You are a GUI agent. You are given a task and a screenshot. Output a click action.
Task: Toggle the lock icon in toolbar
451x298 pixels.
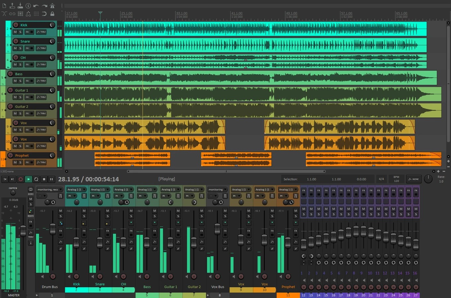click(x=52, y=14)
